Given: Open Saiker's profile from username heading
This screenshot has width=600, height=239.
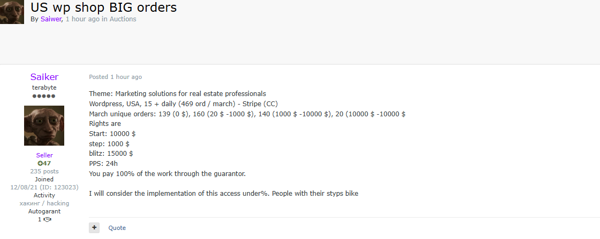Looking at the screenshot, I should click(44, 77).
